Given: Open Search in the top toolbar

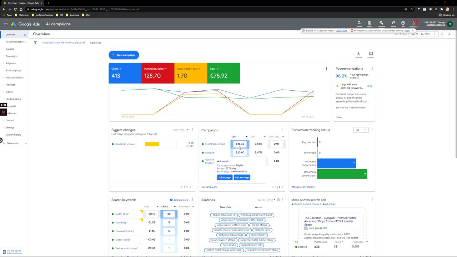Looking at the screenshot, I should (359, 24).
